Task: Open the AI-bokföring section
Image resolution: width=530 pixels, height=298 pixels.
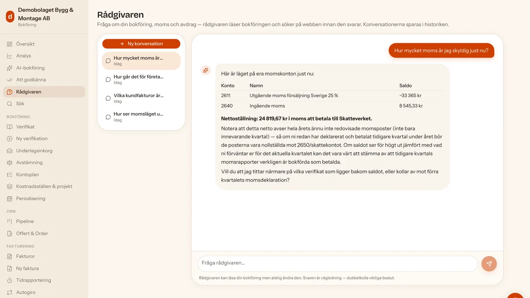Action: [x=44, y=68]
